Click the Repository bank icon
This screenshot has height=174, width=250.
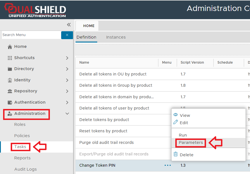10,91
